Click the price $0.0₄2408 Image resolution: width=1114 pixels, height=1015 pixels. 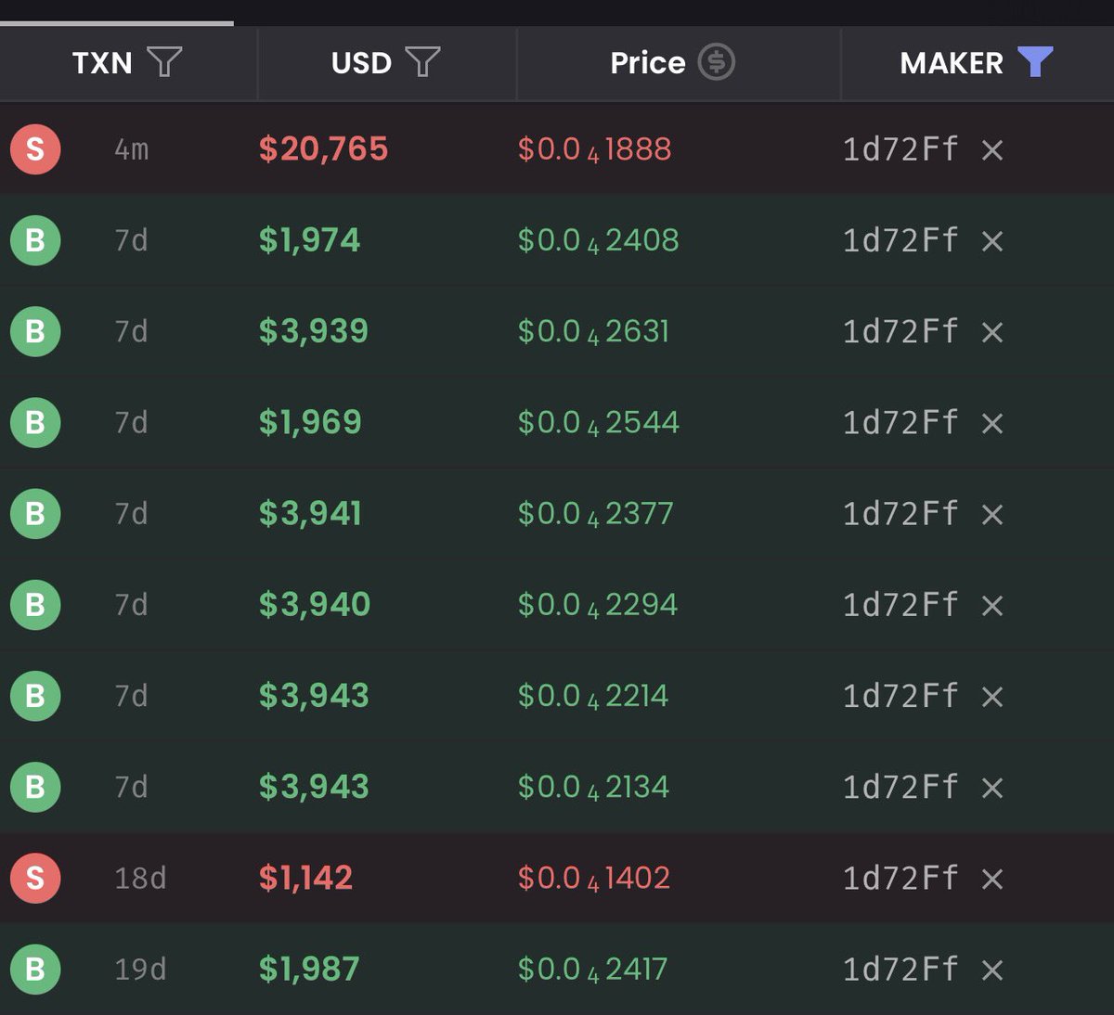point(598,240)
